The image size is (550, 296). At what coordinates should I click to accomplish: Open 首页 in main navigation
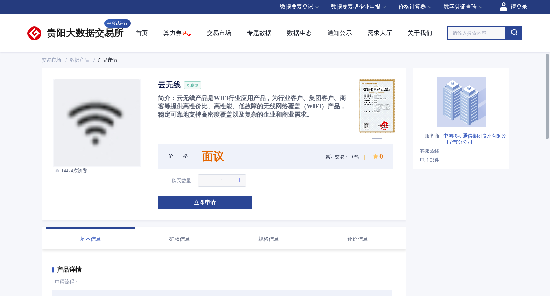click(142, 33)
